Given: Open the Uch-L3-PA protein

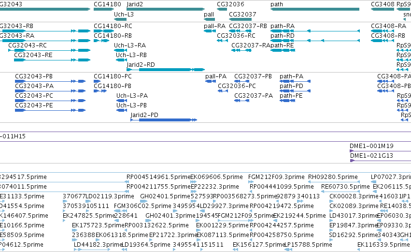Looking at the screenshot, I should 132,96.
